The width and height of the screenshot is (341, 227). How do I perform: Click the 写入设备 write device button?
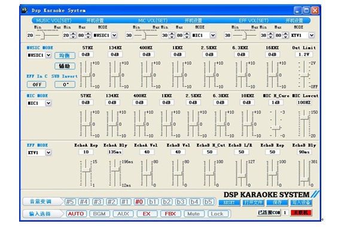[301, 202]
